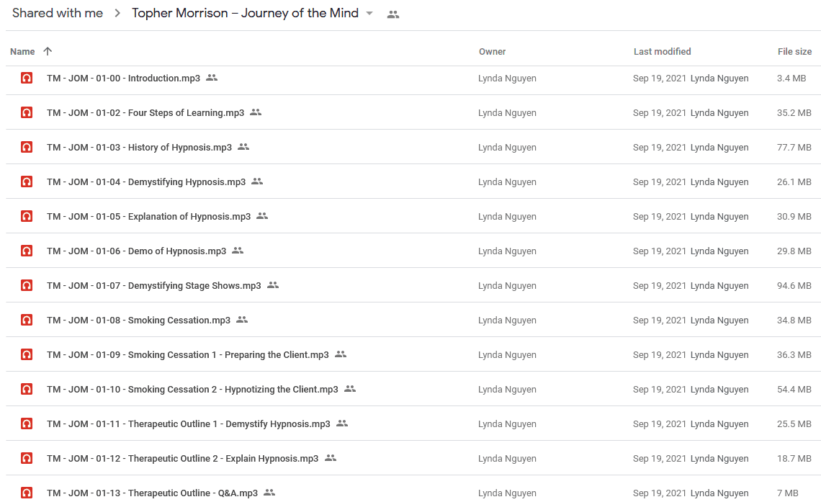Click Sep 19, 2021 date in Q&A.mp3 row

[x=659, y=493]
